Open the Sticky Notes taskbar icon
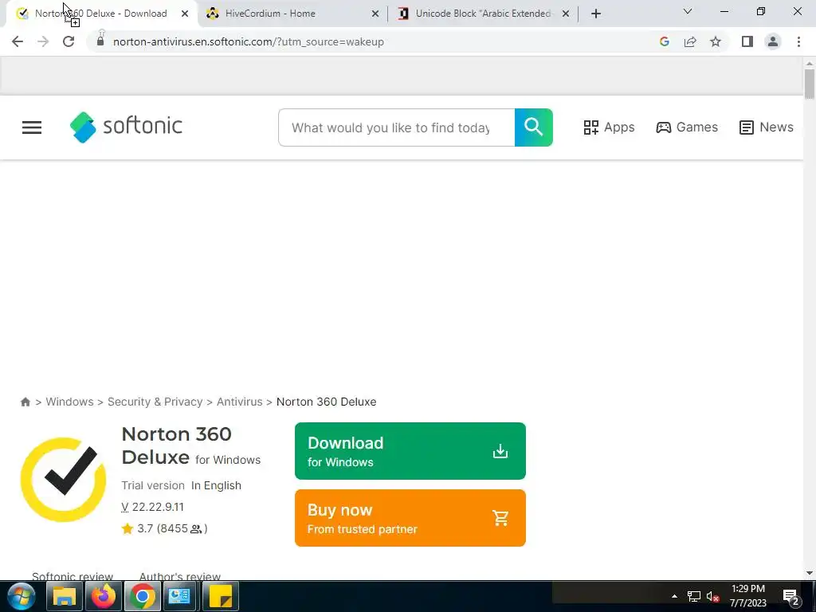Screen dimensions: 816x612 220,596
